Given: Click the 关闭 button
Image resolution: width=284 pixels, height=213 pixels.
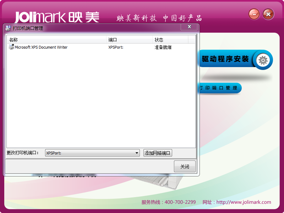Looking at the screenshot, I should pos(185,166).
